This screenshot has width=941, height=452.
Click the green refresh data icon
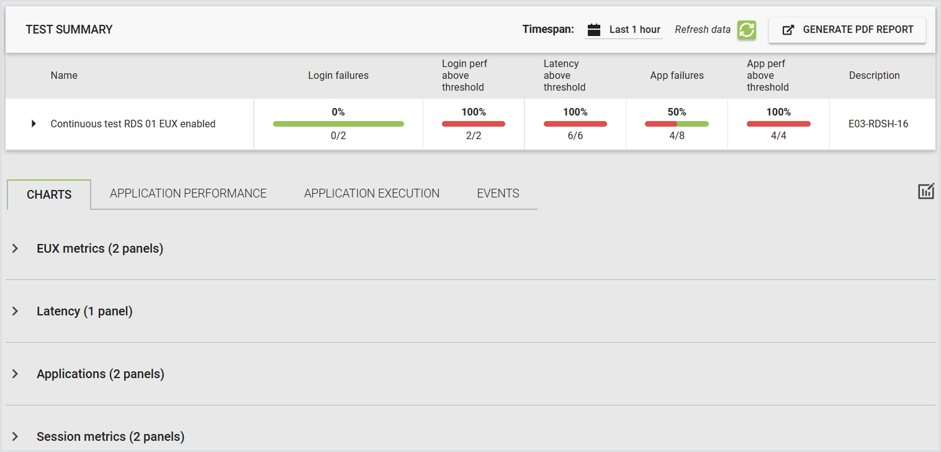tap(747, 30)
